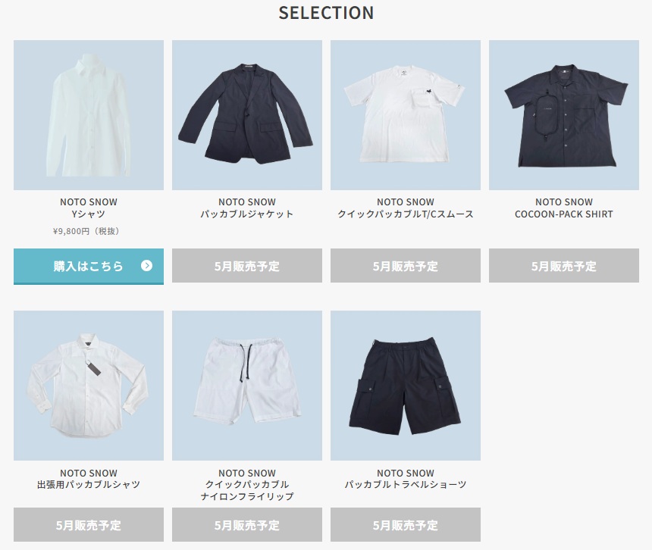This screenshot has height=550, width=652.
Task: Select the white quick packable T-shirt image
Action: pyautogui.click(x=406, y=115)
